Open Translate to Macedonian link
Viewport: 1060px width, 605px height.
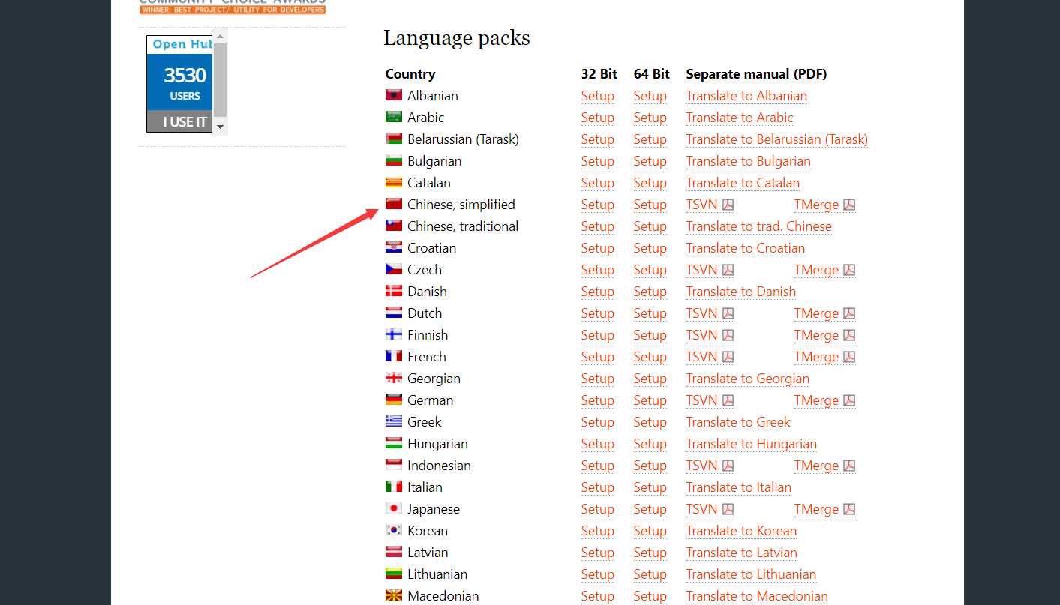[x=757, y=596]
